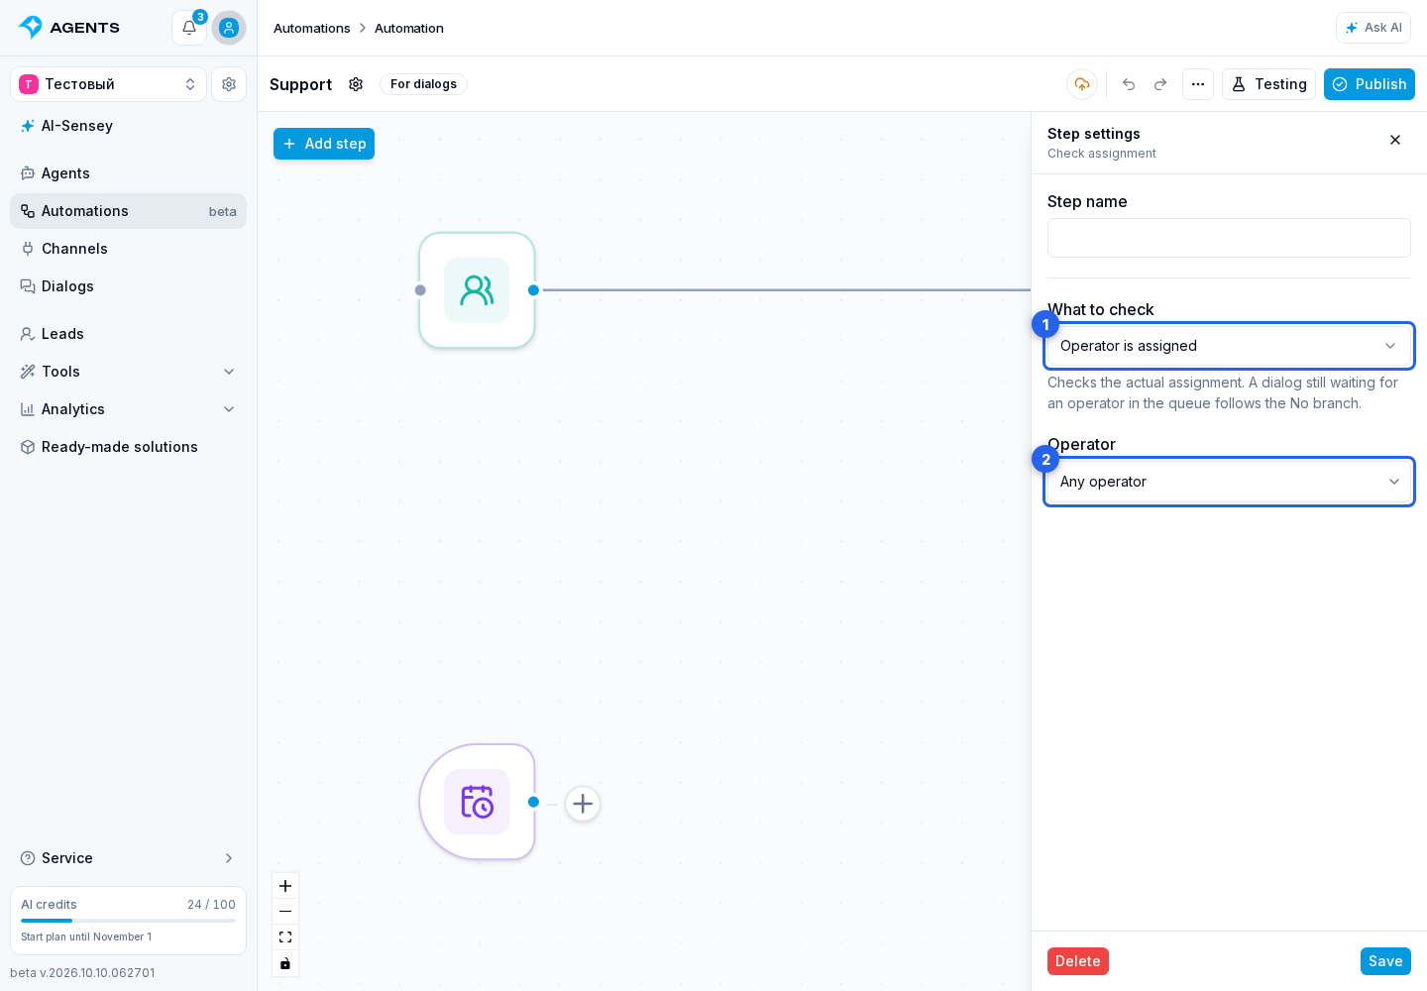Click the For dialogs tag
Image resolution: width=1427 pixels, height=991 pixels.
coord(423,84)
